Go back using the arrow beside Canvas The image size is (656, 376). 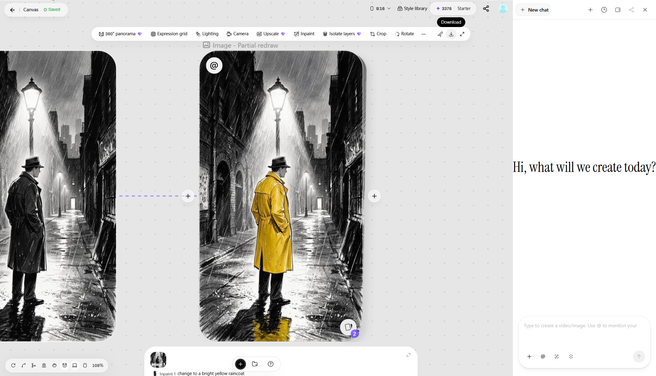12,10
